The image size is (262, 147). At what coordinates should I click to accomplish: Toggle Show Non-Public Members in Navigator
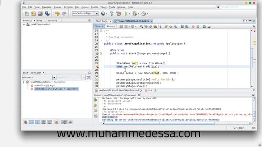44,122
